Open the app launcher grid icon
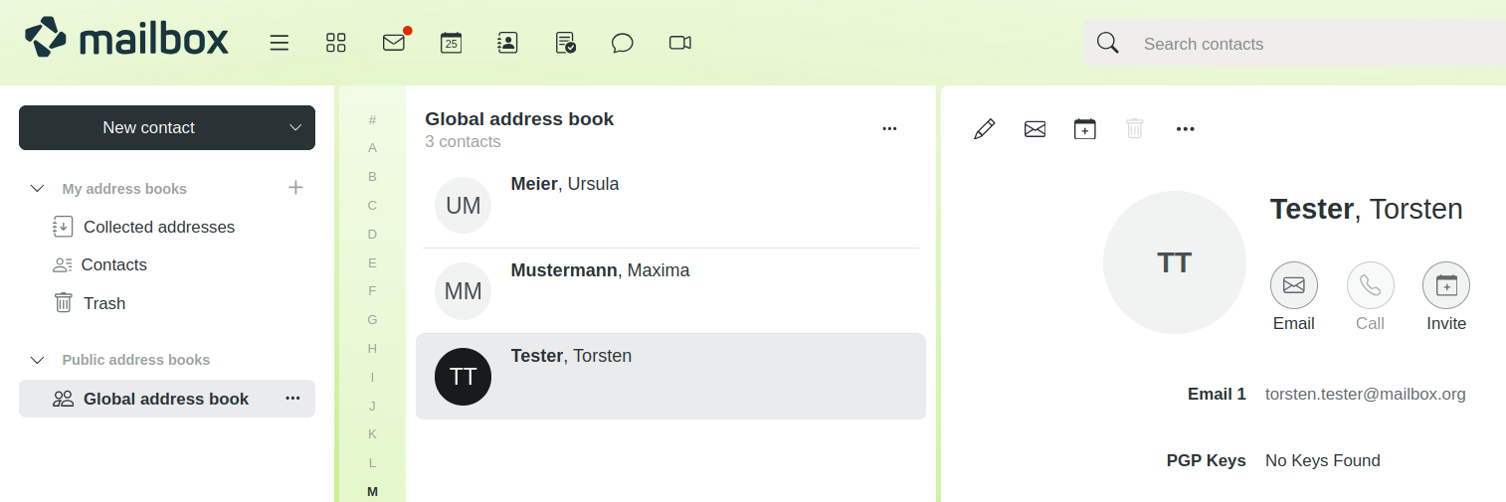Image resolution: width=1506 pixels, height=502 pixels. (336, 43)
